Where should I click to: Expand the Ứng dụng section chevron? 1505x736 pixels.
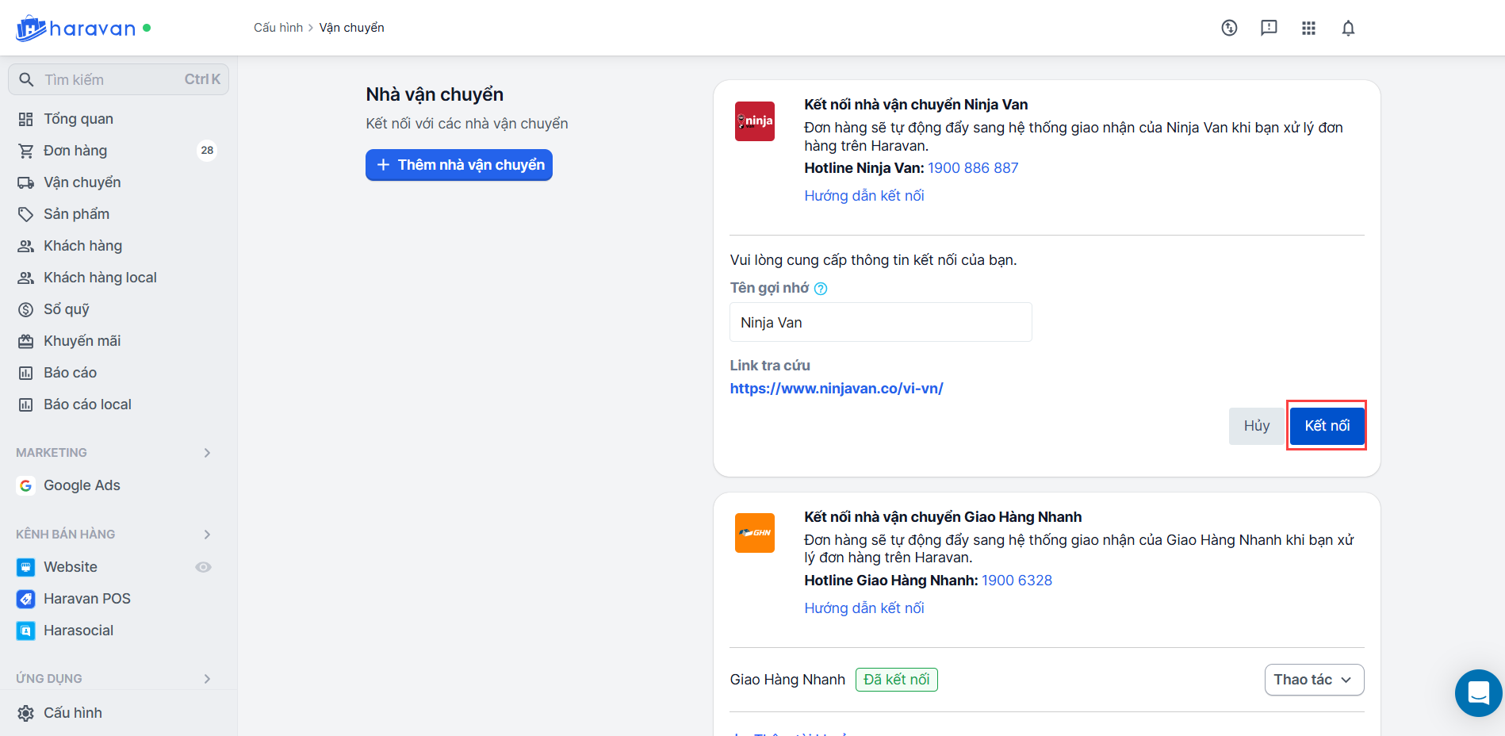(x=207, y=679)
